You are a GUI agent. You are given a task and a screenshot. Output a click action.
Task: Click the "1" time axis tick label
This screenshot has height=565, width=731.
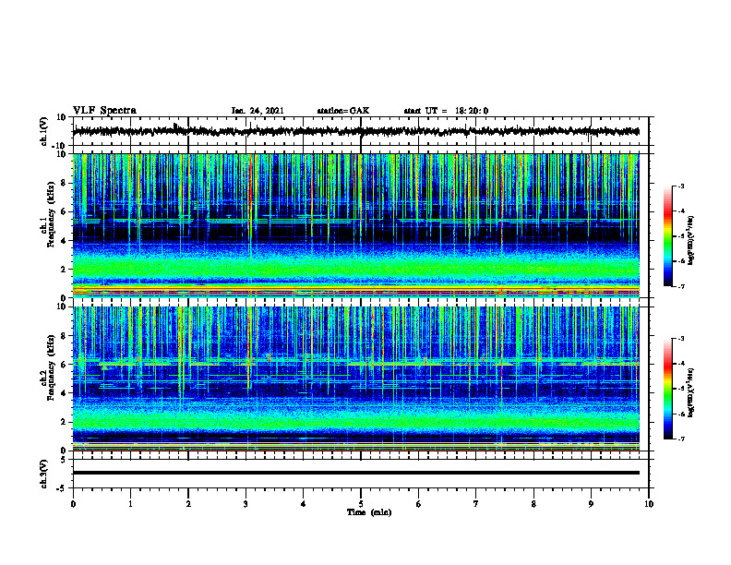pos(130,504)
